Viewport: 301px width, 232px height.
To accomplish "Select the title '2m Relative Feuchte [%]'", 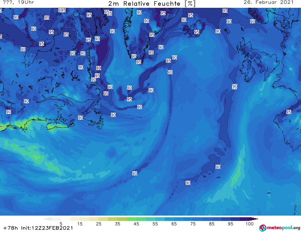I will pyautogui.click(x=152, y=4).
